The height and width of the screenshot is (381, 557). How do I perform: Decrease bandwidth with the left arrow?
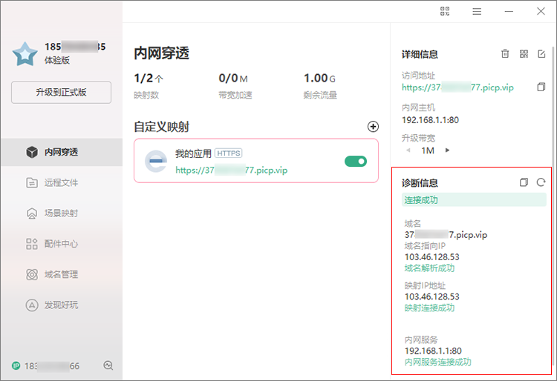(407, 150)
